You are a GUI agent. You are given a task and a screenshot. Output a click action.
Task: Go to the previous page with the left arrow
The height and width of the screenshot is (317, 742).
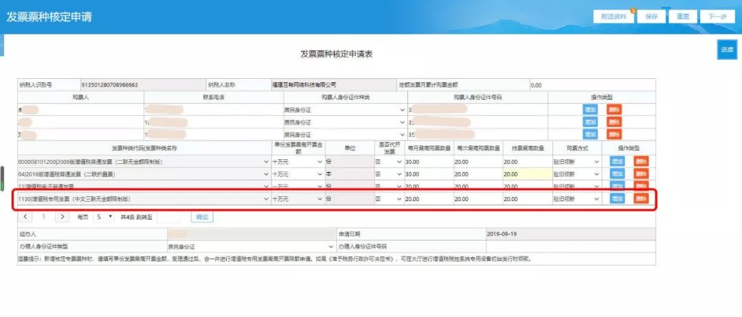pyautogui.click(x=25, y=217)
